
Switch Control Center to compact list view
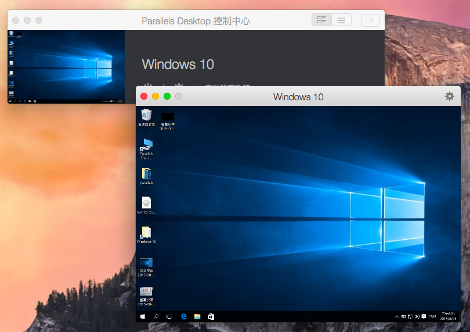click(341, 20)
